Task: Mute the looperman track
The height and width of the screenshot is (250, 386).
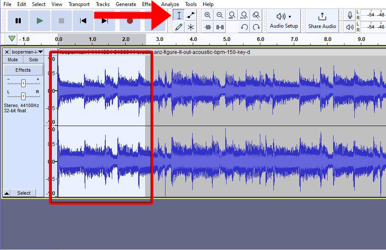Action: 13,60
